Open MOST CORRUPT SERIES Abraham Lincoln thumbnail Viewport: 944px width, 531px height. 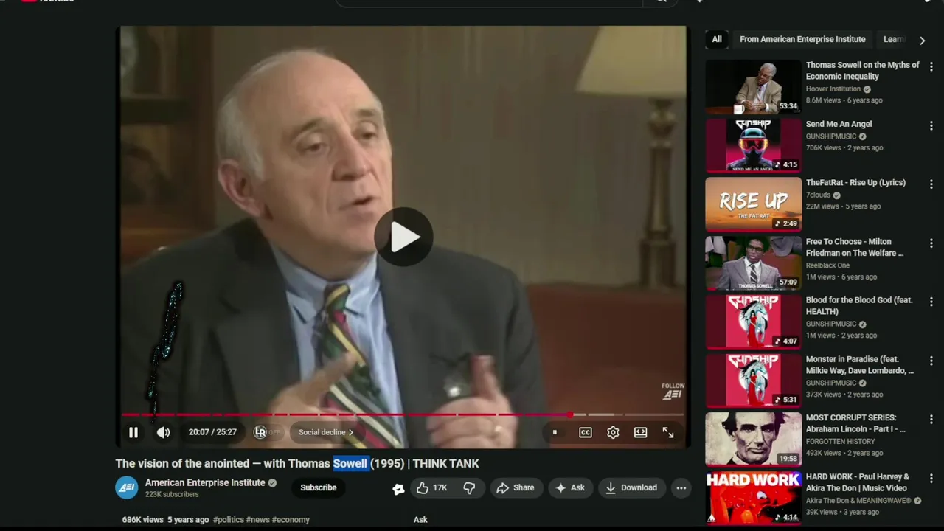coord(753,439)
